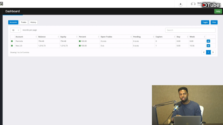The height and width of the screenshot is (125, 223).
Task: Sort table by Day column
Action: [183, 37]
